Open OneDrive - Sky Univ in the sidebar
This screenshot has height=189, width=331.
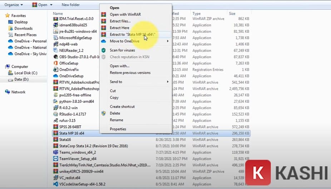click(x=30, y=54)
